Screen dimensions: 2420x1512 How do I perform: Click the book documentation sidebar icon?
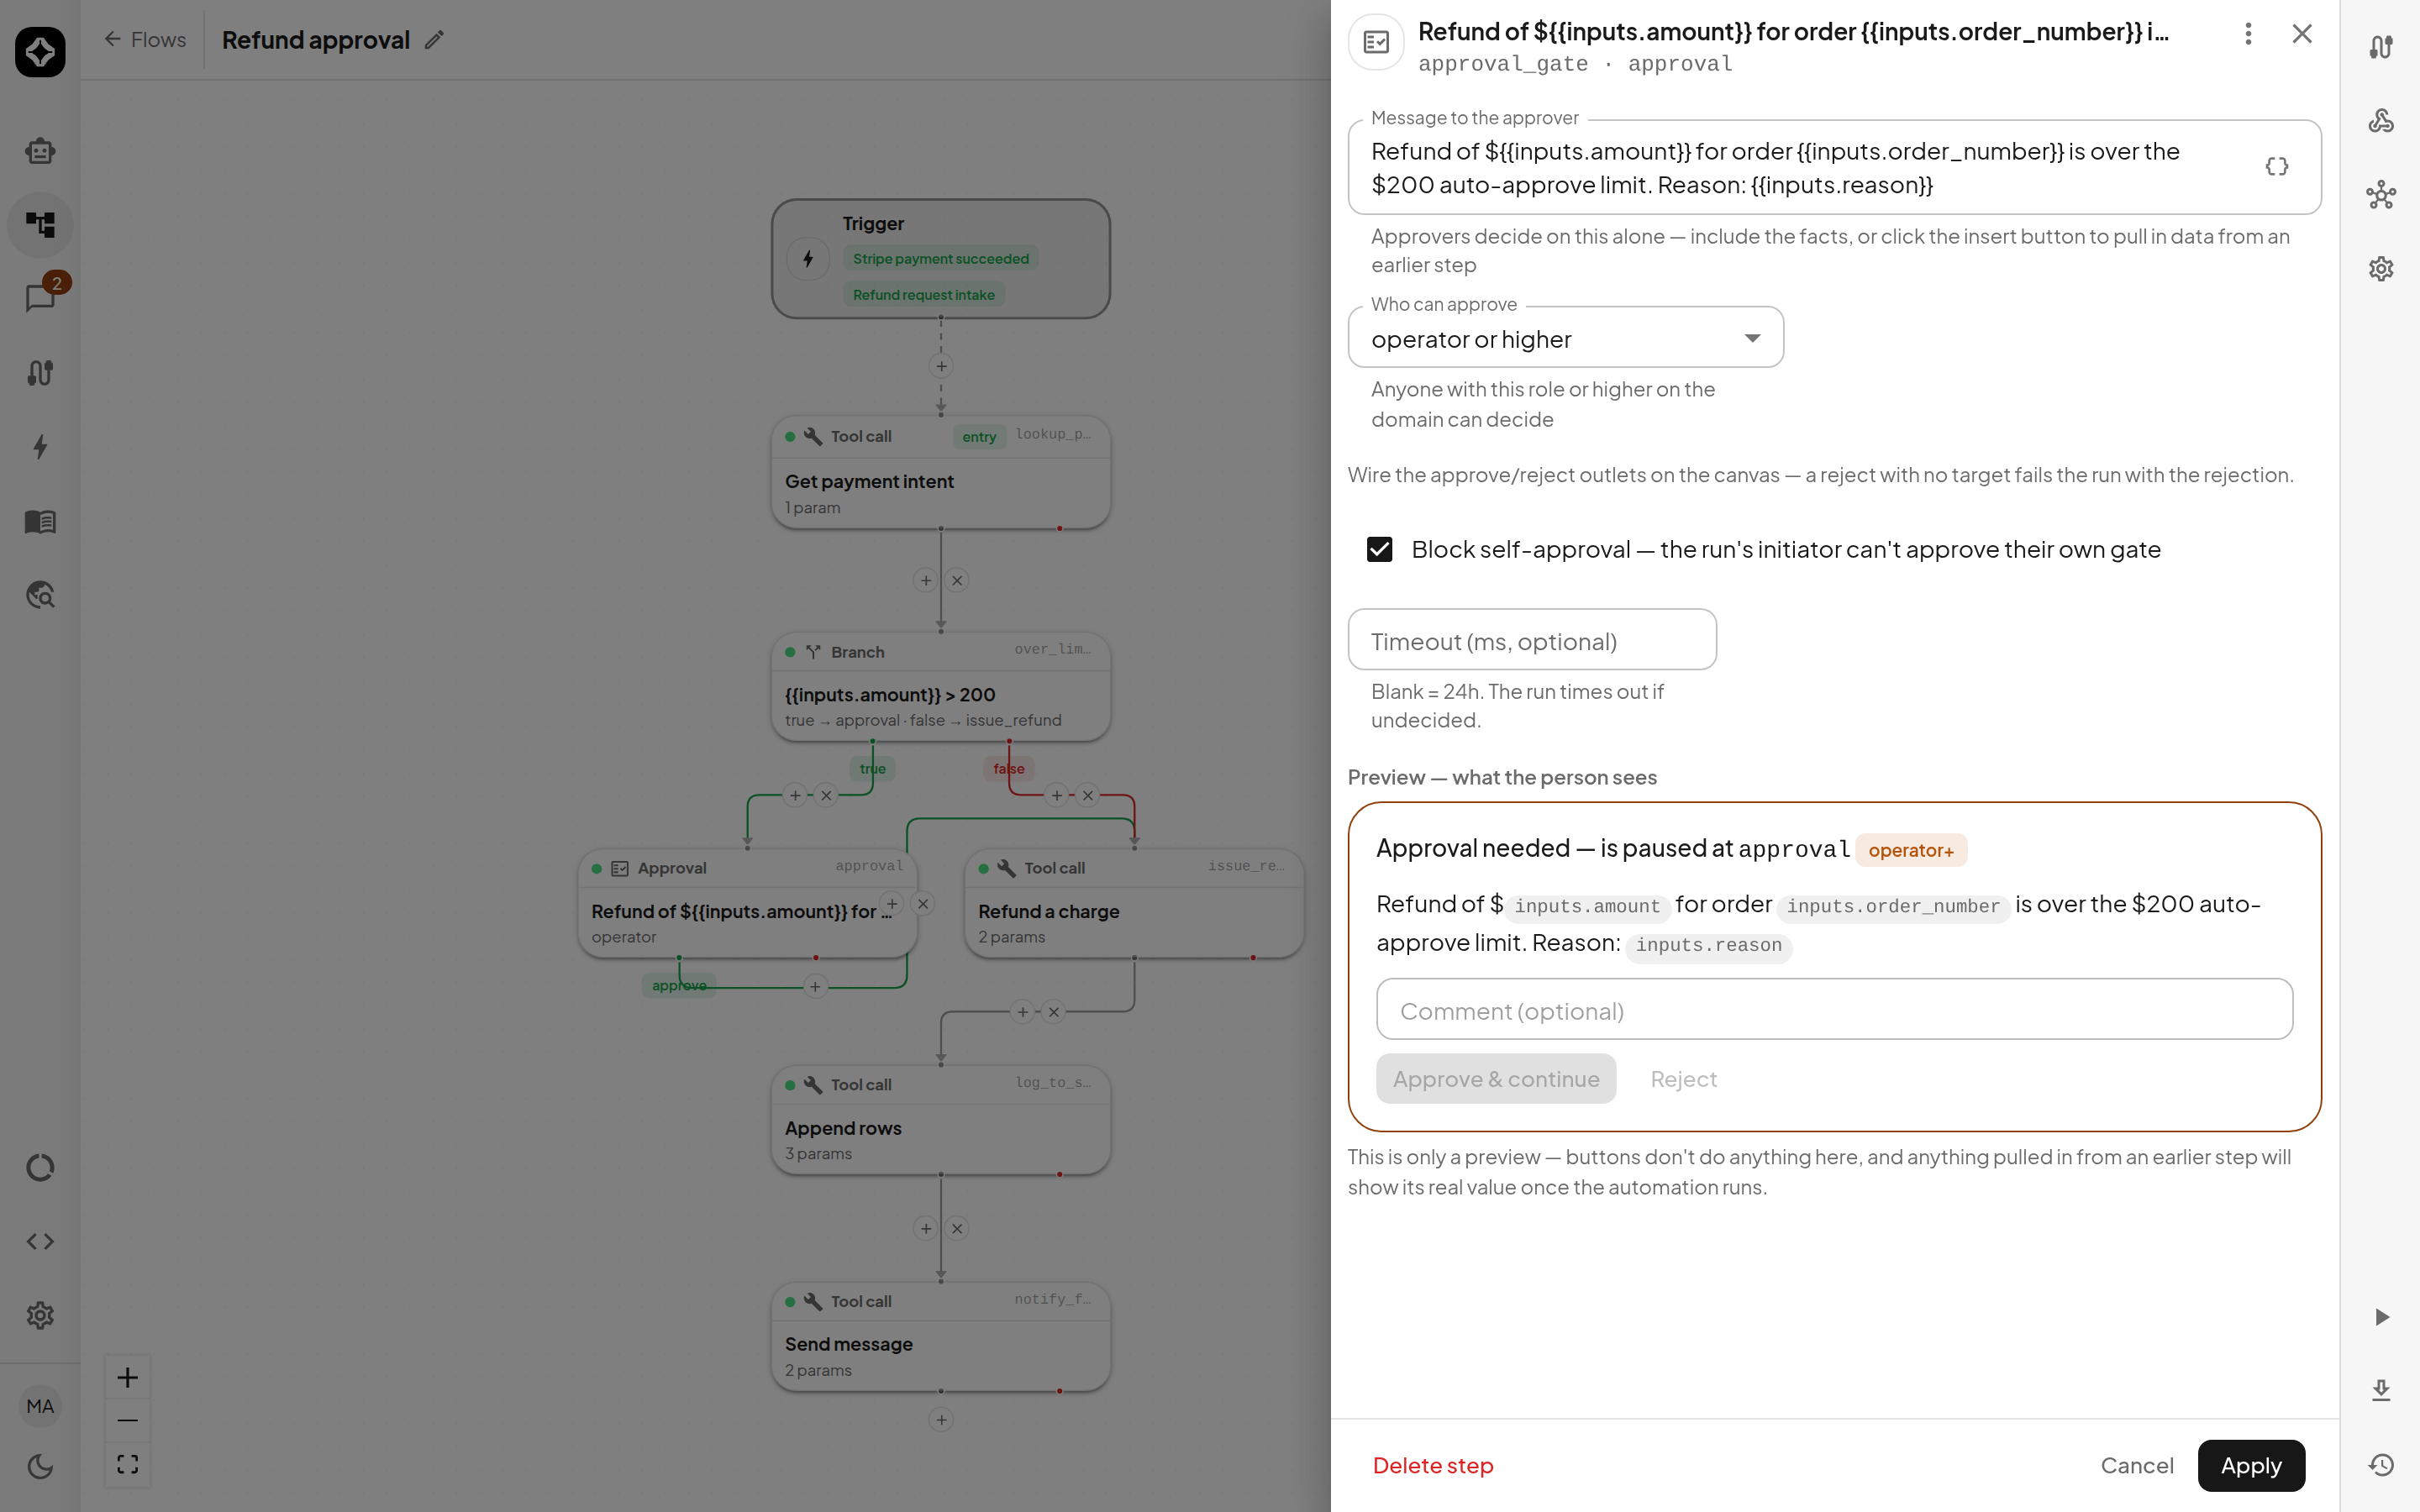[x=41, y=521]
